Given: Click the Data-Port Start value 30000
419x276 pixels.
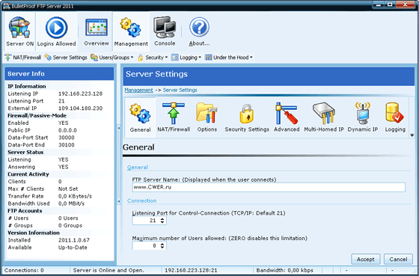Looking at the screenshot, I should [67, 138].
